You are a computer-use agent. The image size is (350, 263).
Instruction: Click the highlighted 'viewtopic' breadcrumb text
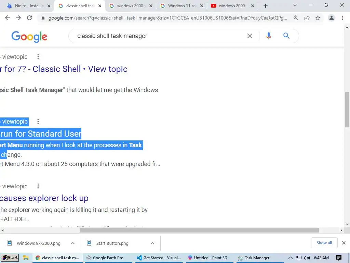(x=14, y=122)
